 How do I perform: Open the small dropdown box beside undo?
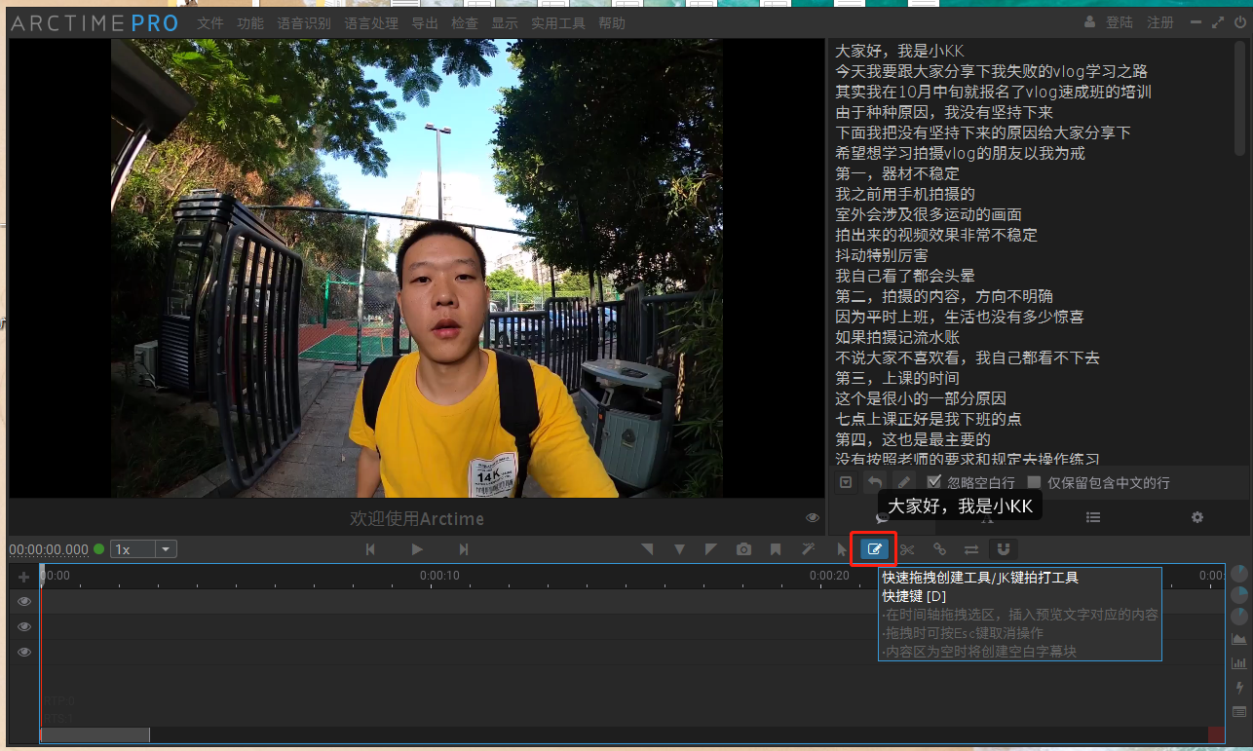(846, 482)
